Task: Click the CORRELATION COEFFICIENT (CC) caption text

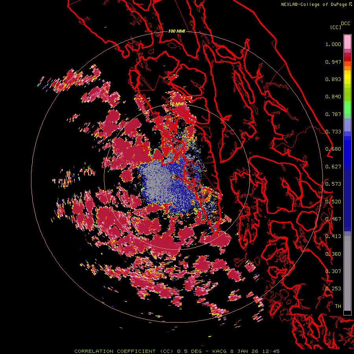Action: point(124,351)
